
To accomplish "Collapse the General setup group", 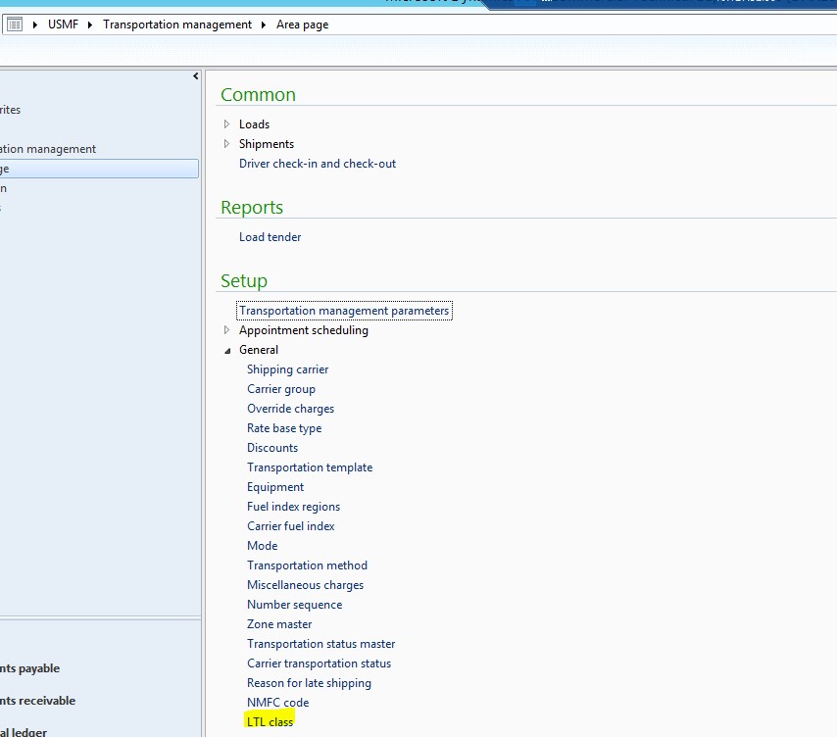I will pyautogui.click(x=226, y=350).
